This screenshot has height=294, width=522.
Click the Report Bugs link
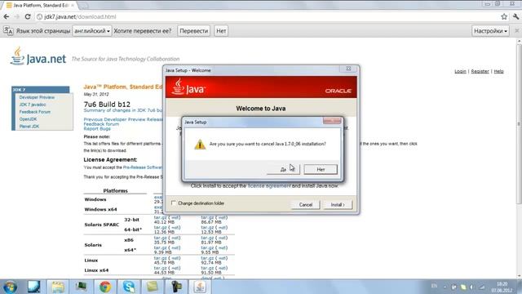pos(97,129)
